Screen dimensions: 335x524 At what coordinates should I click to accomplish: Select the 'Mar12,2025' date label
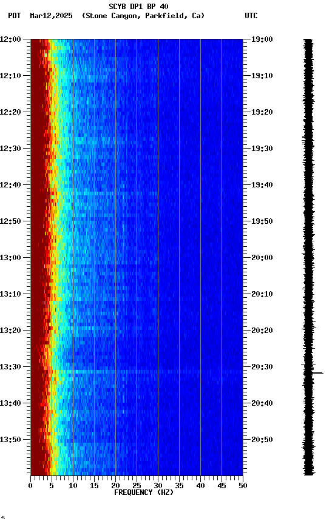[x=51, y=16]
